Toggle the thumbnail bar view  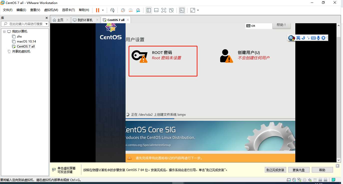click(156, 10)
